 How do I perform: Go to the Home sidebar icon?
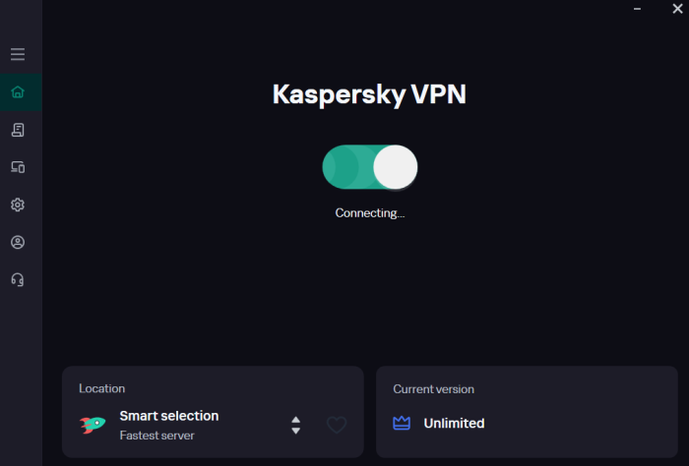click(18, 93)
